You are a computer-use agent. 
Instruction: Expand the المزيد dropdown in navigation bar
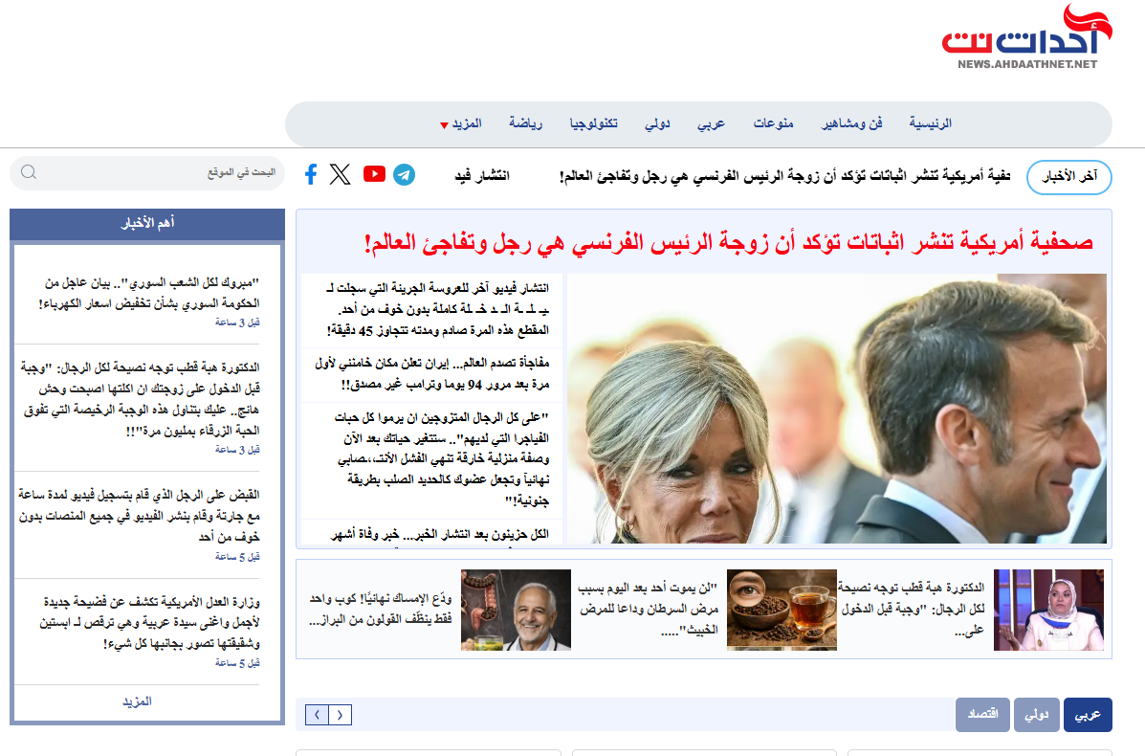pyautogui.click(x=461, y=123)
